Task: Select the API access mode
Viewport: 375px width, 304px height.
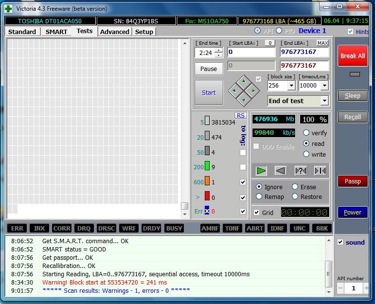Action: pos(258,31)
